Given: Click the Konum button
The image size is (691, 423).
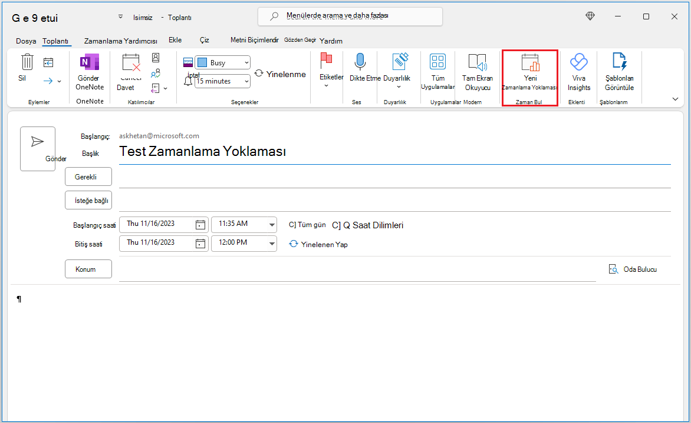Looking at the screenshot, I should tap(88, 269).
